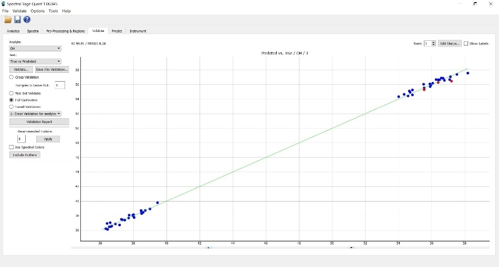Open the Test dropdown True vs Predicted
Viewport: 499px width, 267px height.
click(x=35, y=61)
